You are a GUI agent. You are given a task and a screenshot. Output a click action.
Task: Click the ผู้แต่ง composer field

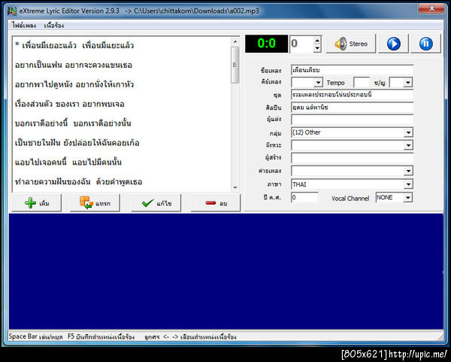point(352,120)
